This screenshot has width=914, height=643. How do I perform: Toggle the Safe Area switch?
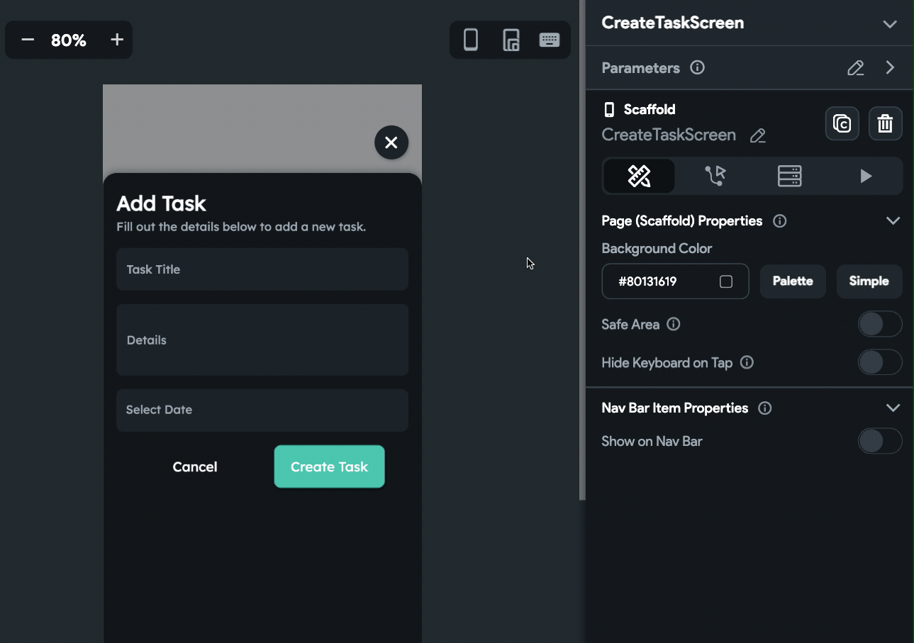pyautogui.click(x=880, y=324)
